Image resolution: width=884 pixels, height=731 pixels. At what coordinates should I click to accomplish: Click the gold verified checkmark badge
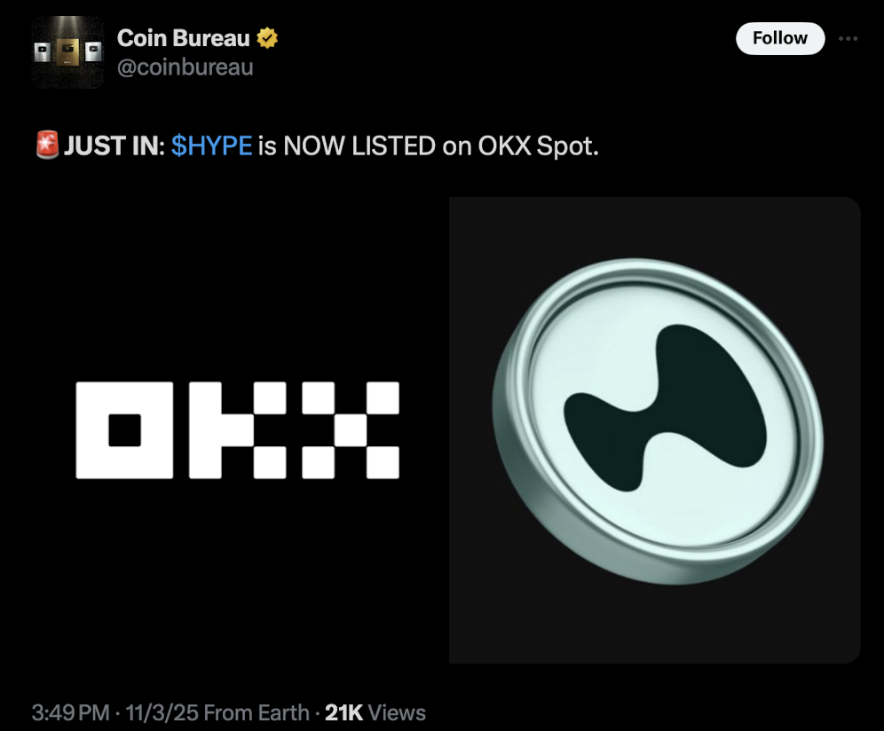pyautogui.click(x=267, y=38)
